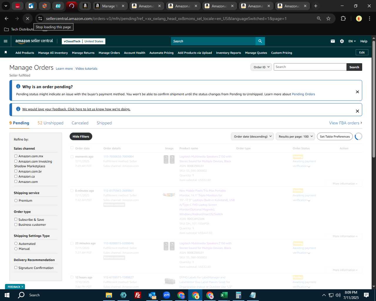
Task: Open the United States marketplace switcher
Action: coord(94,41)
